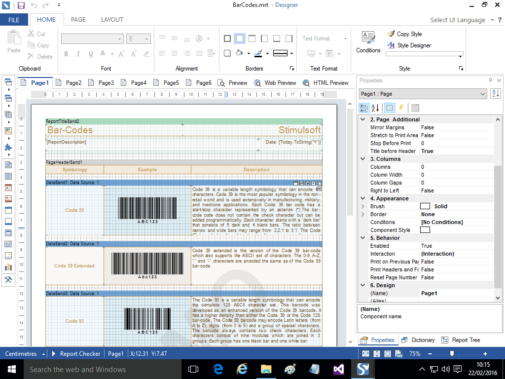Click the zoom out minus button

pyautogui.click(x=430, y=353)
